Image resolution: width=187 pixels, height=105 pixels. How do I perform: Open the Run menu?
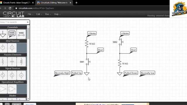pyautogui.click(x=48, y=14)
